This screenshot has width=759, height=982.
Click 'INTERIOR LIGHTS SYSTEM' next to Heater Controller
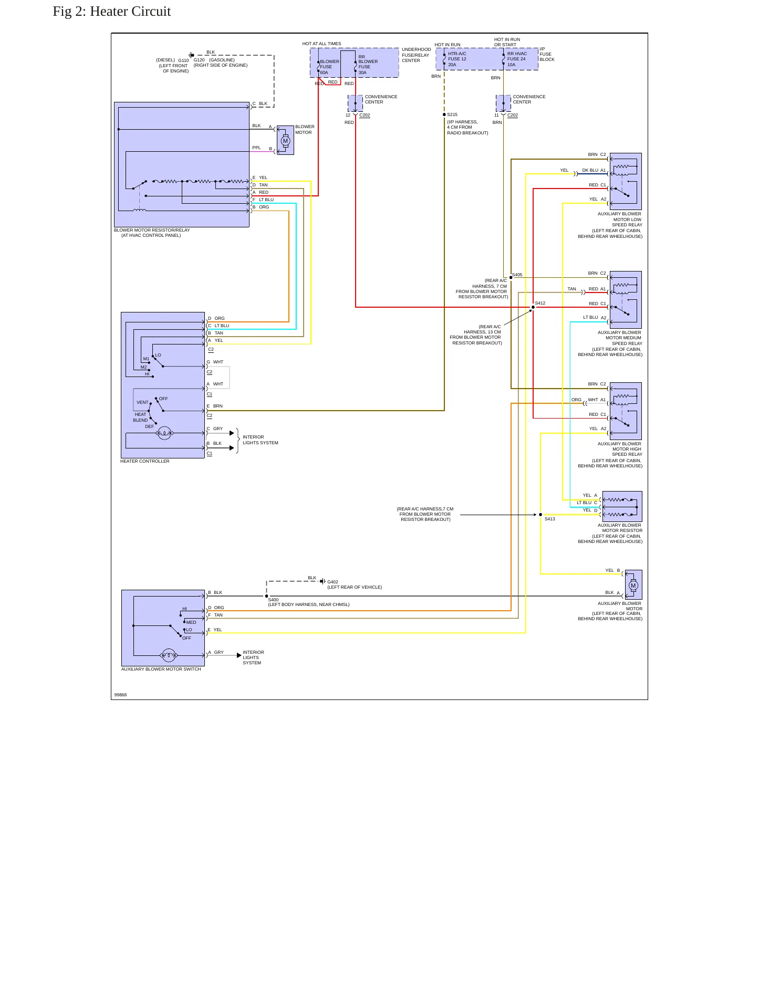(260, 440)
